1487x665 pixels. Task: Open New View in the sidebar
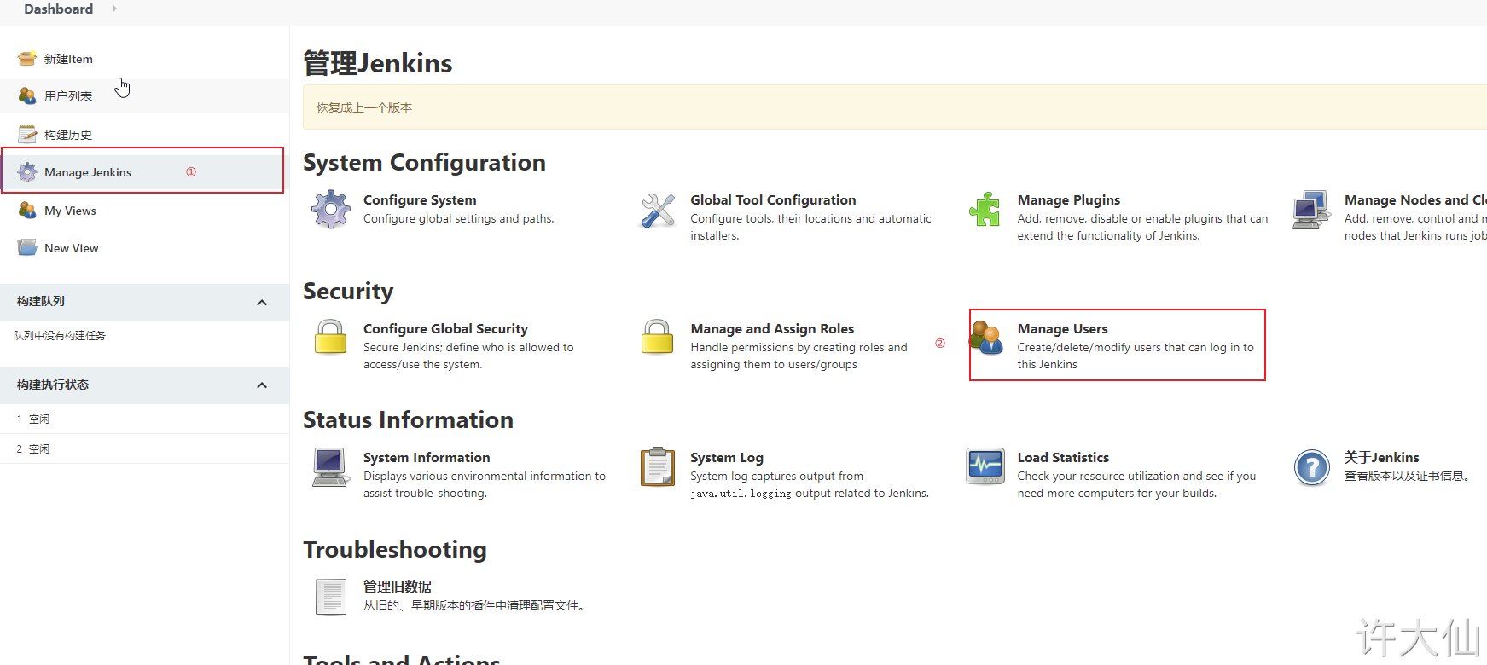click(x=72, y=248)
